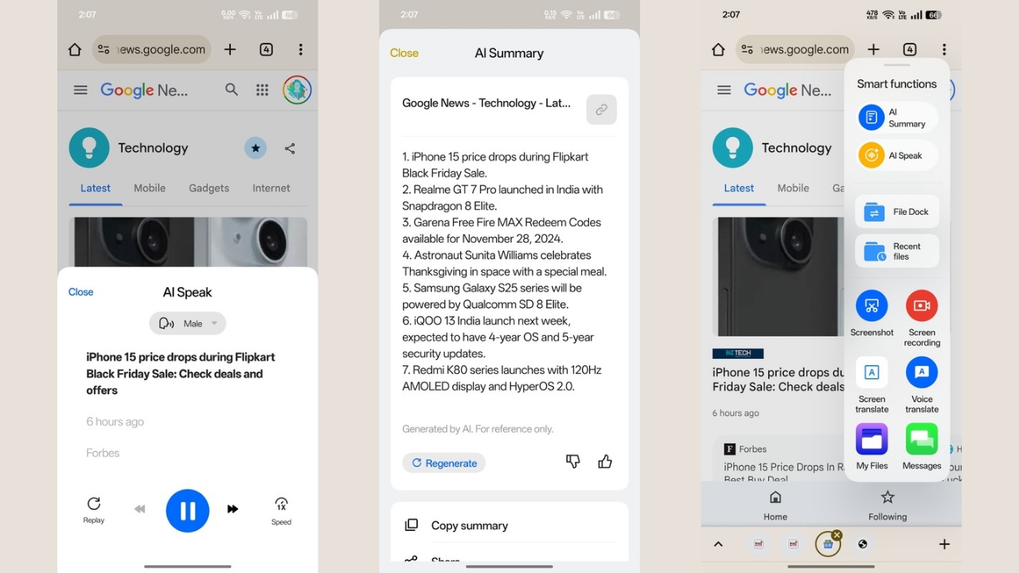
Task: Open the File Dock
Action: (897, 211)
